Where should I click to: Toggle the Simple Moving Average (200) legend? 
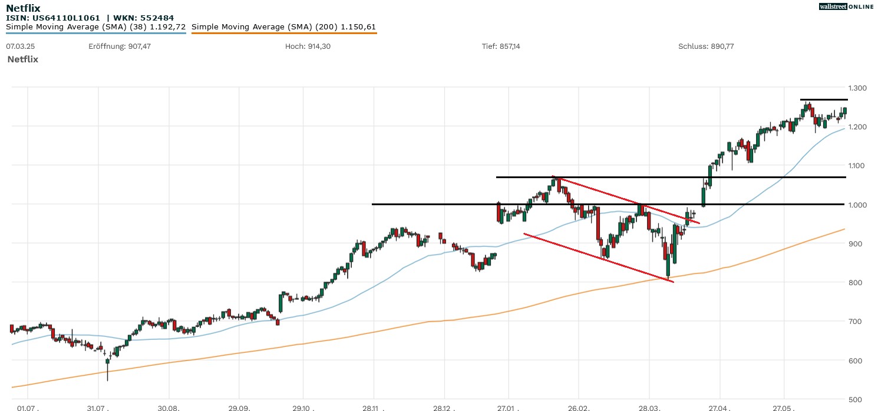tap(283, 26)
